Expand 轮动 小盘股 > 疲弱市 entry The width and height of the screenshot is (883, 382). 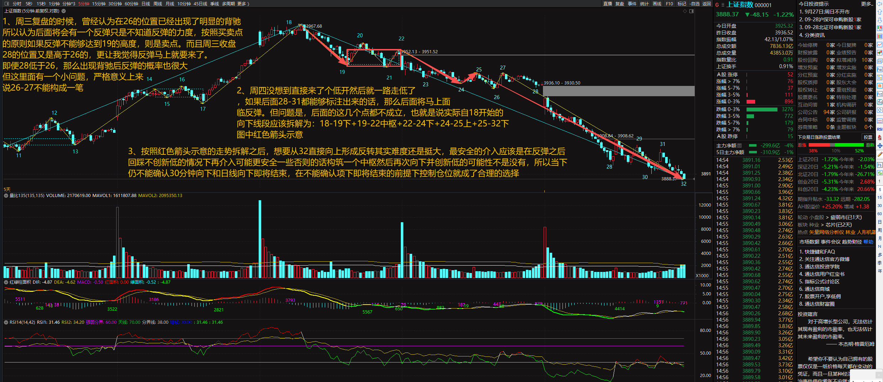coord(830,217)
